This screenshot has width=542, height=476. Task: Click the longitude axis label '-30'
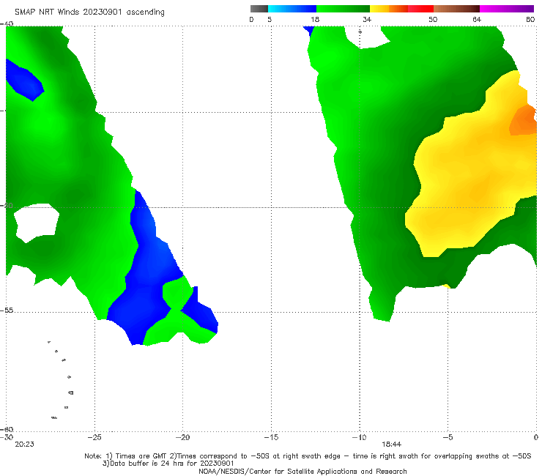(x=6, y=437)
